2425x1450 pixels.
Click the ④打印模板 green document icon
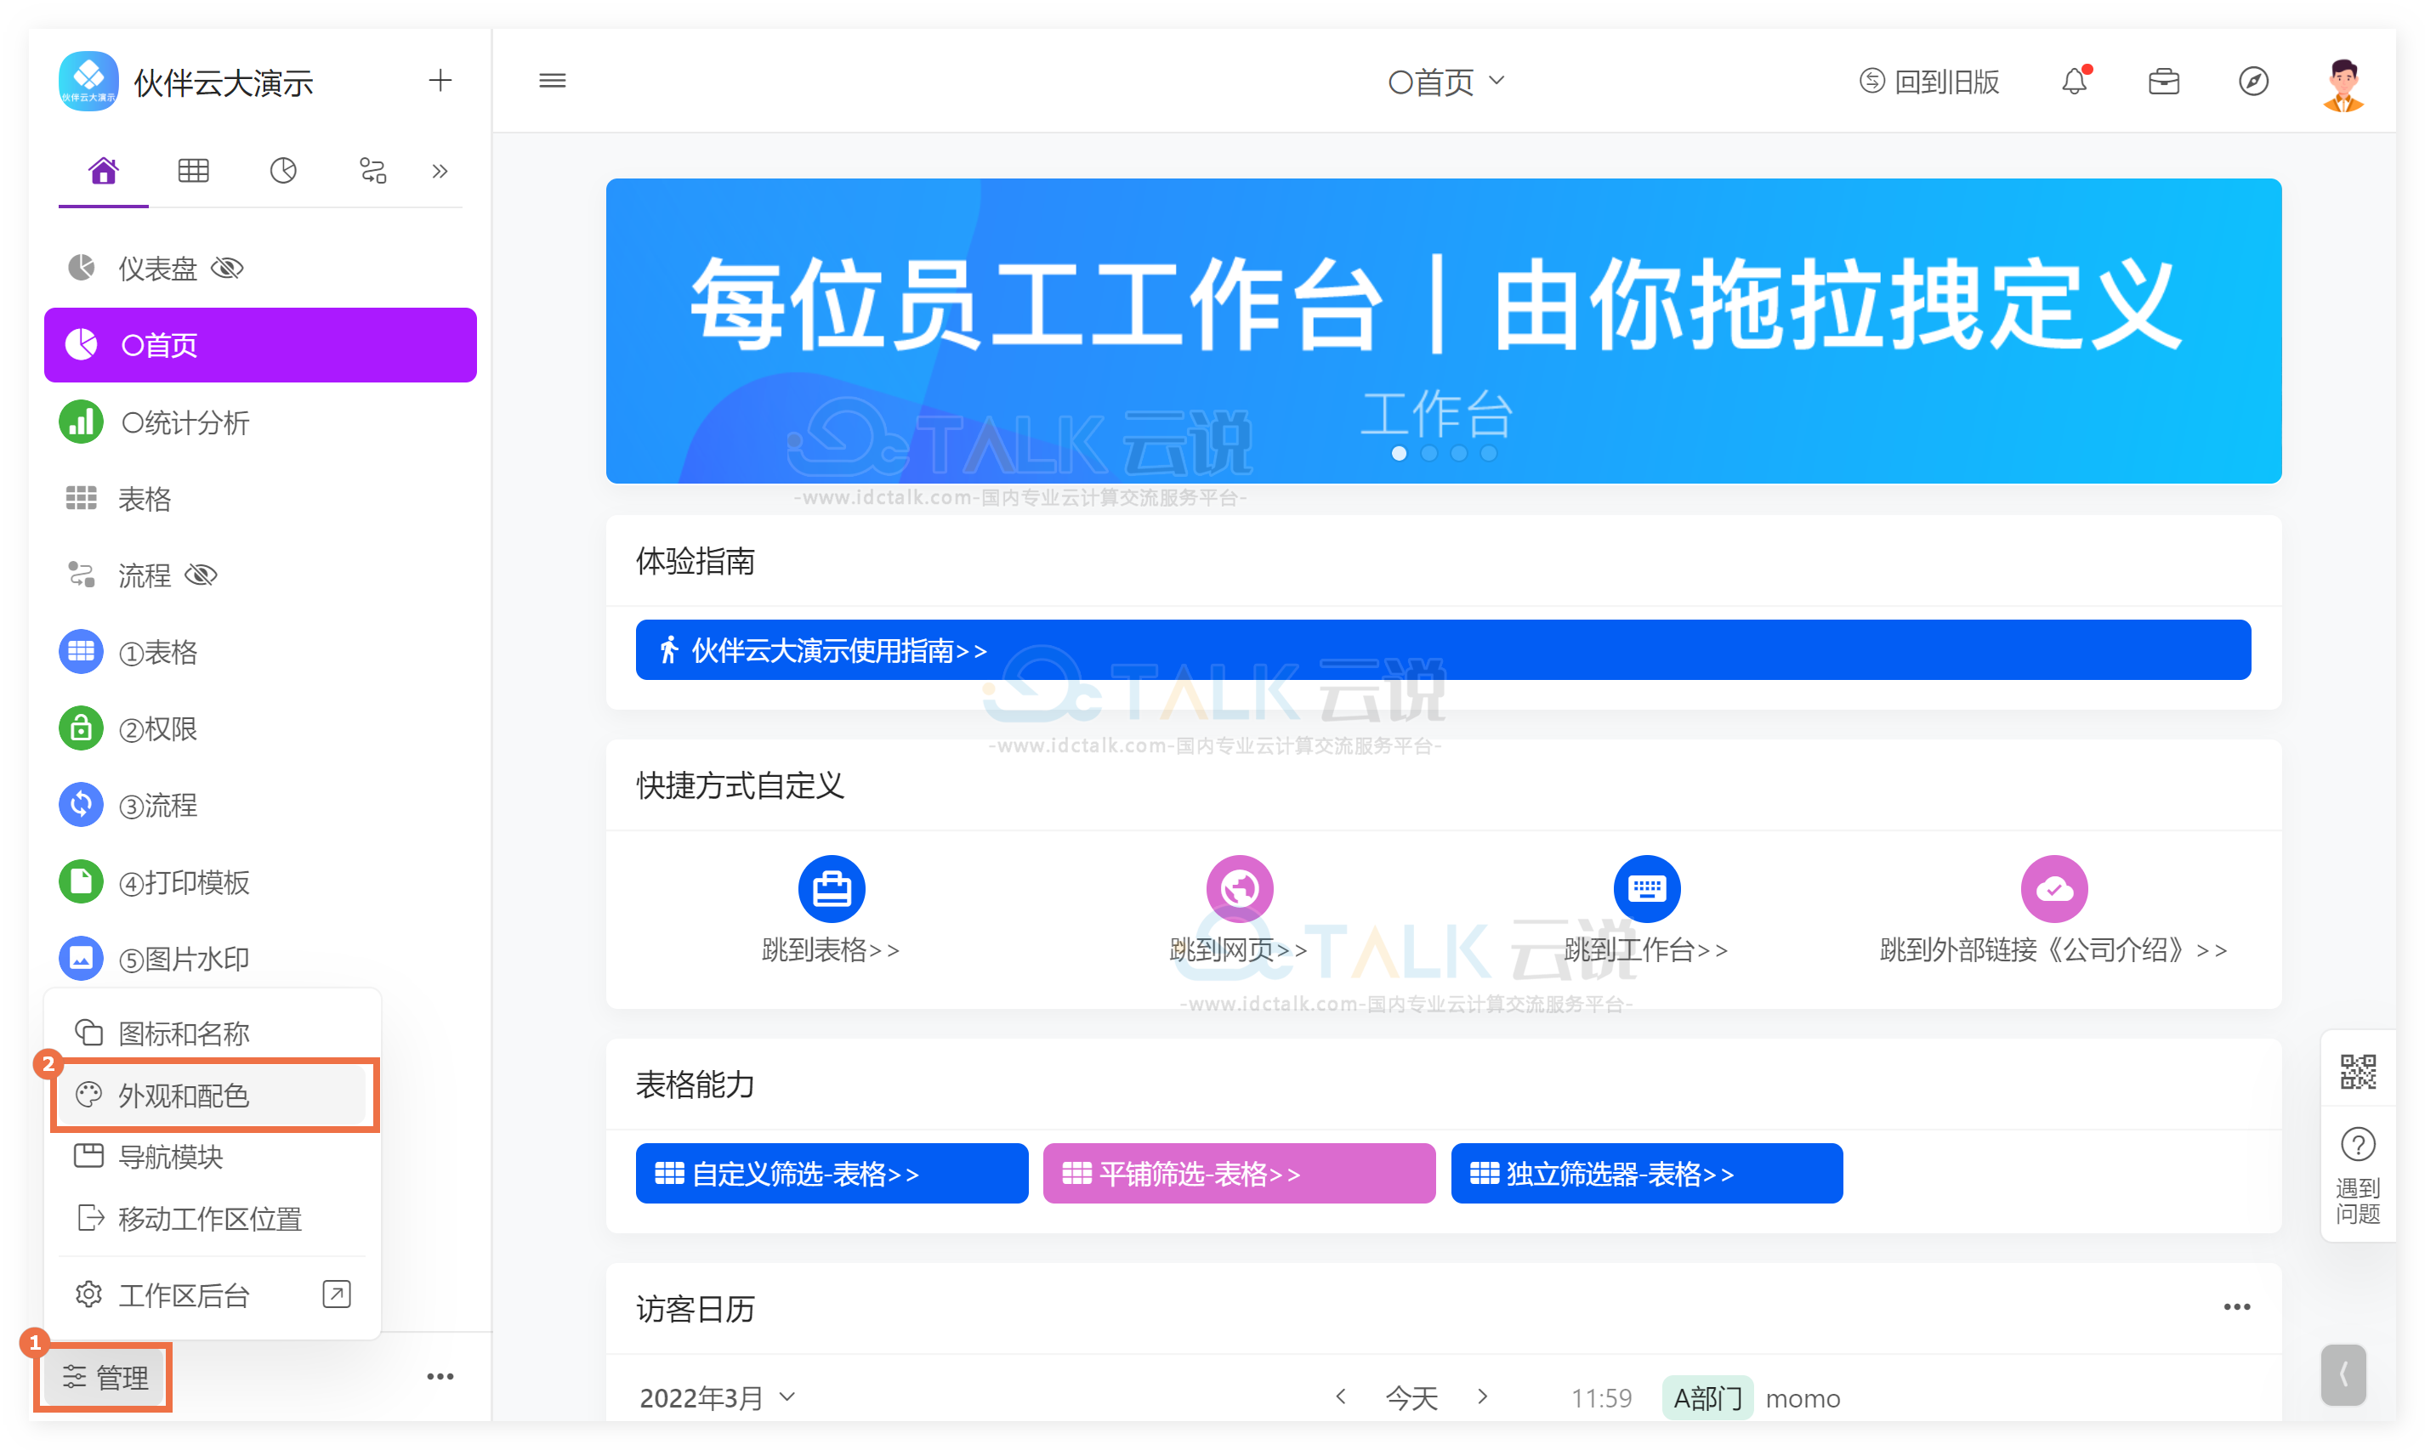coord(81,881)
